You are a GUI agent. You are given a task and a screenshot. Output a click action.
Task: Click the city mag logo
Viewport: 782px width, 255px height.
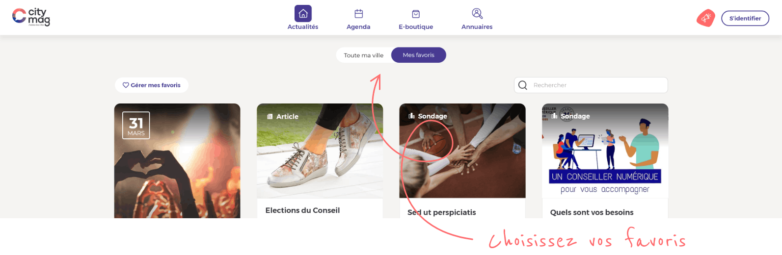(31, 17)
